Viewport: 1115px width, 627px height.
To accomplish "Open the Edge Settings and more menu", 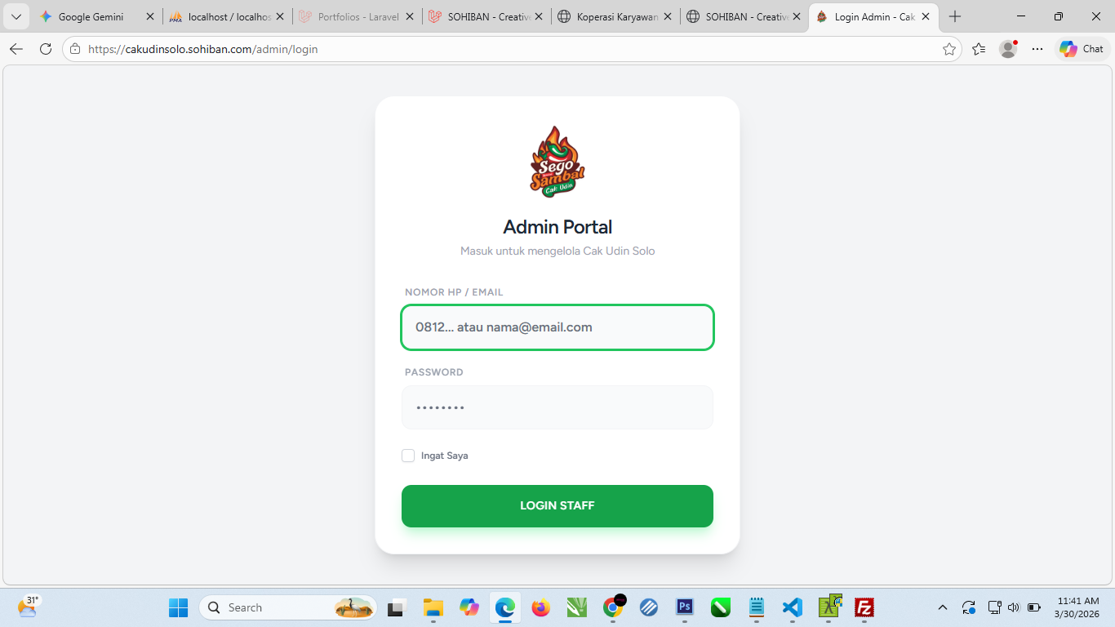I will [1037, 49].
